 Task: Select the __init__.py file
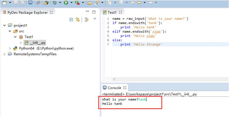click(38, 43)
